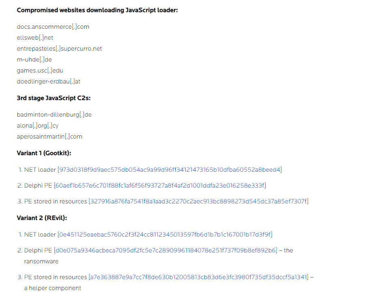Click the aperosaintmartin[.]com C2 entry
This screenshot has width=367, height=299.
pyautogui.click(x=49, y=137)
